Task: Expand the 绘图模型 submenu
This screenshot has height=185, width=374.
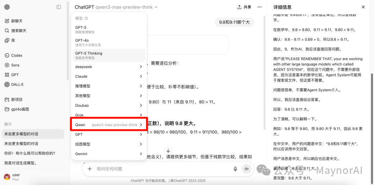Action: [109, 144]
